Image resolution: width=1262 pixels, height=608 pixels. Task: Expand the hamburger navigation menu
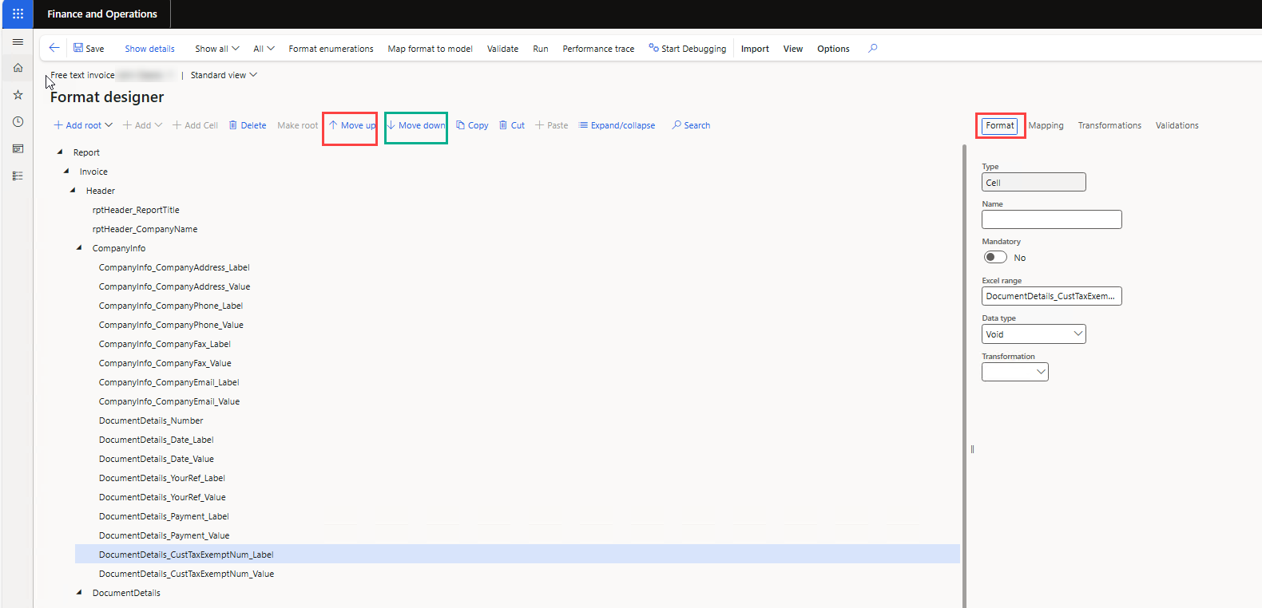point(18,41)
